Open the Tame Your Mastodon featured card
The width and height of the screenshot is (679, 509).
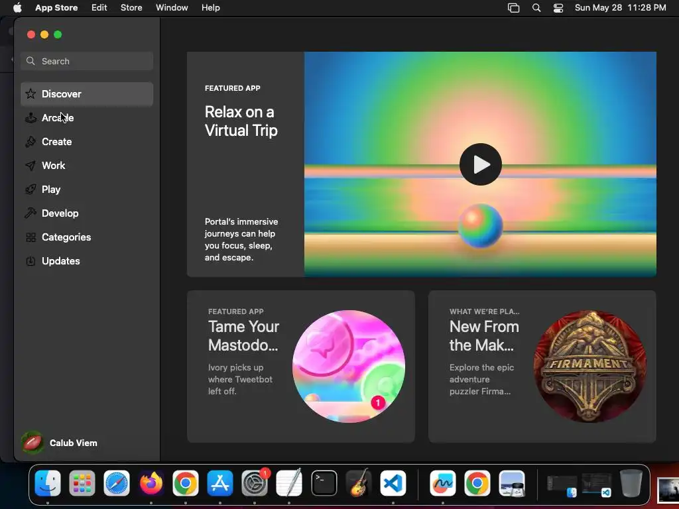300,366
